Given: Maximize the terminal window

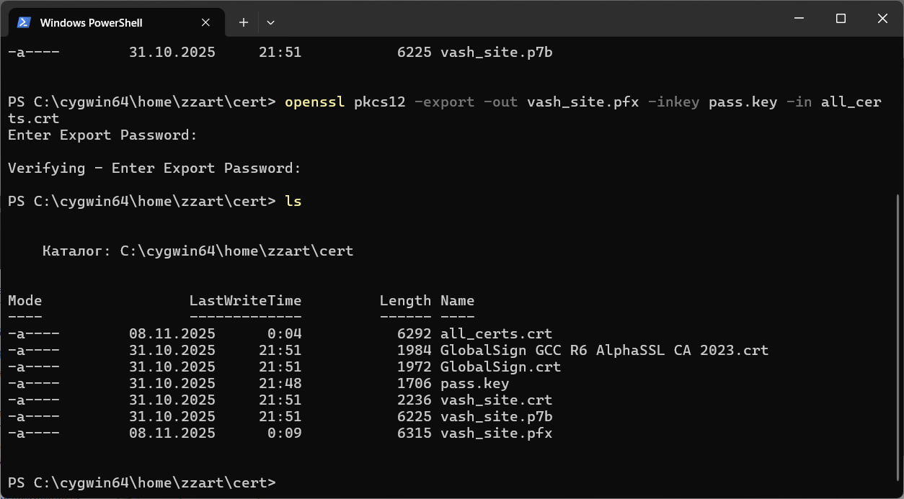Looking at the screenshot, I should 841,19.
